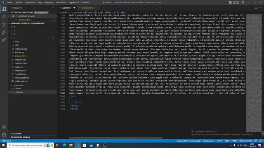The image size is (264, 148).
Task: Expand the img folder
Action: 16,42
